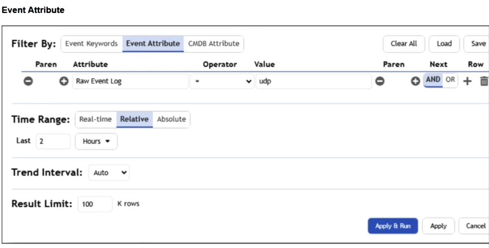Open the Hours unit dropdown
The height and width of the screenshot is (248, 489).
pyautogui.click(x=96, y=141)
